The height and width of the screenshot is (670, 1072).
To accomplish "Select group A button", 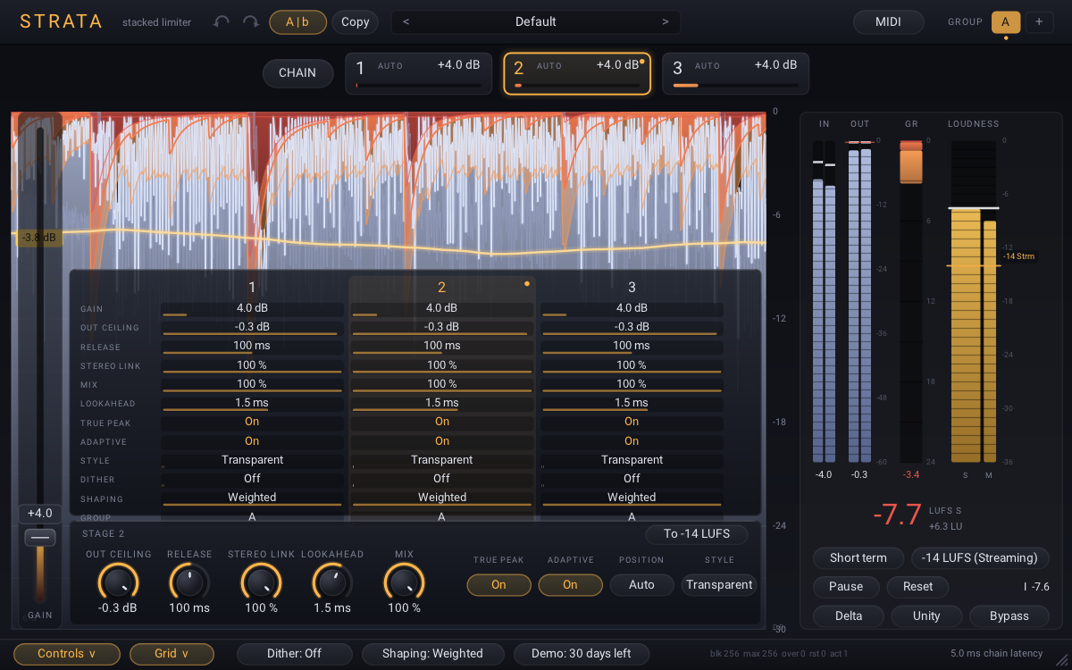I will tap(1006, 21).
